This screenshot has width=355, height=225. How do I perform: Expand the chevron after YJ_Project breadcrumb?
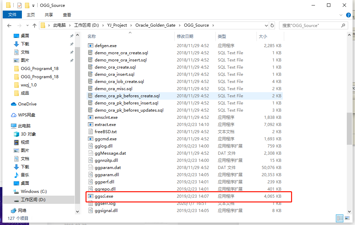pyautogui.click(x=131, y=25)
